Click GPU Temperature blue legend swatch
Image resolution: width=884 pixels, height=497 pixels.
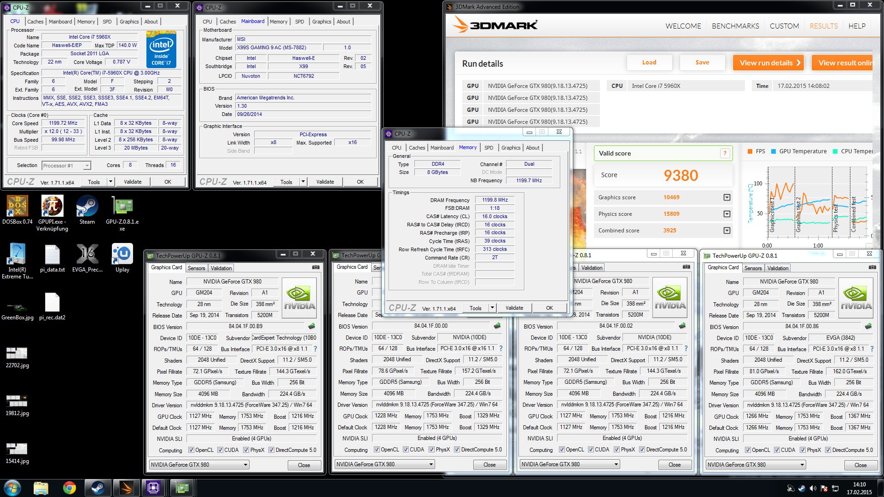[773, 151]
